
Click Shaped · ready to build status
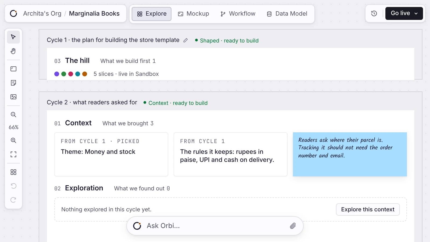227,41
